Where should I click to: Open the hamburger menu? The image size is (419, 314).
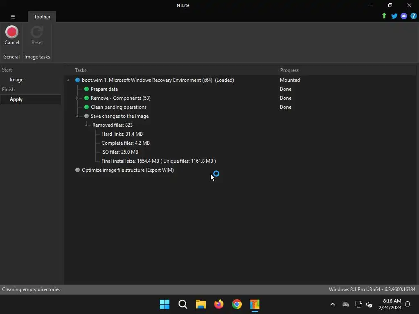13,16
